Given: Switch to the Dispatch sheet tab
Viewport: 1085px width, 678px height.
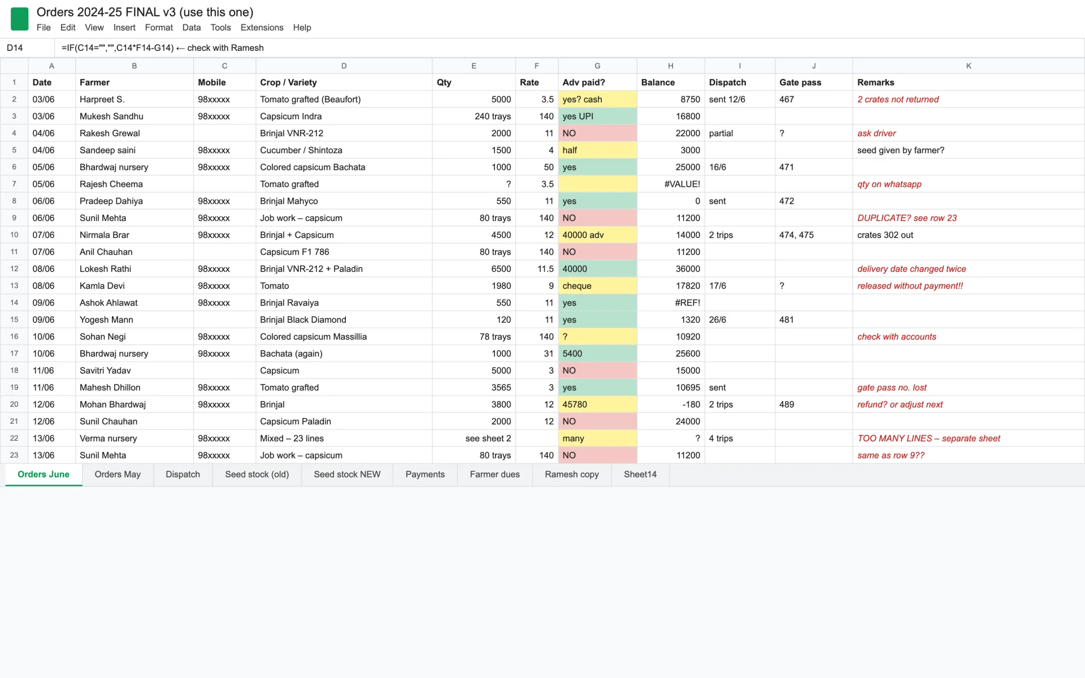Looking at the screenshot, I should [x=183, y=475].
